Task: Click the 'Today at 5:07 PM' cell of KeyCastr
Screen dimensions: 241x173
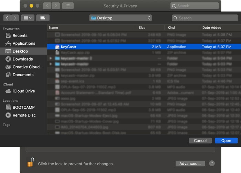Action: (217, 47)
